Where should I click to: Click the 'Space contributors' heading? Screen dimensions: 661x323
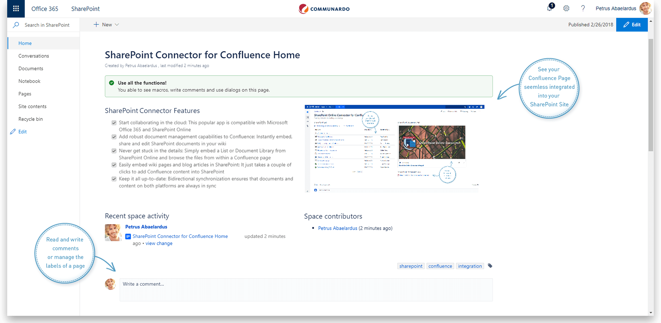(333, 216)
